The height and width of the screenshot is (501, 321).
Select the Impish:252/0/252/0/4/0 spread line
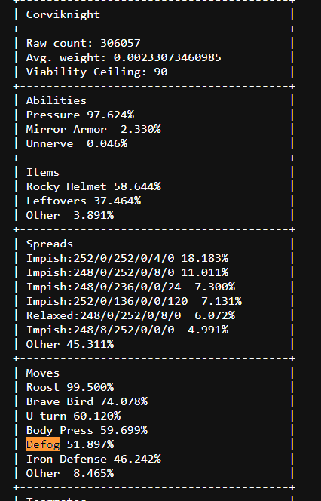pyautogui.click(x=127, y=258)
